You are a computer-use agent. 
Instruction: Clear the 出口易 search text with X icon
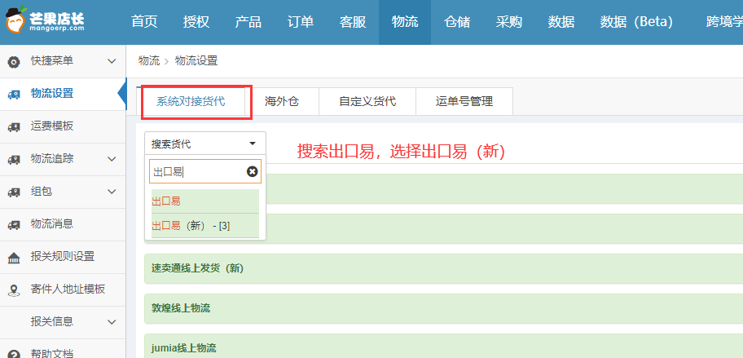point(252,171)
